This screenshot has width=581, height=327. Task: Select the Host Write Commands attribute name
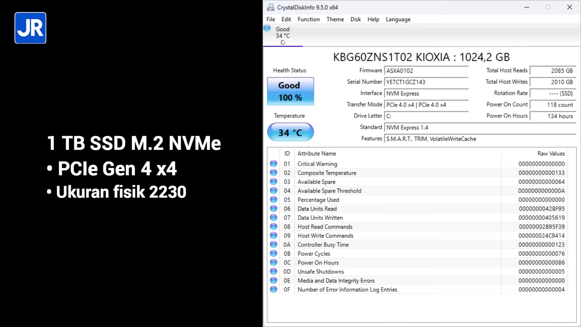point(325,236)
